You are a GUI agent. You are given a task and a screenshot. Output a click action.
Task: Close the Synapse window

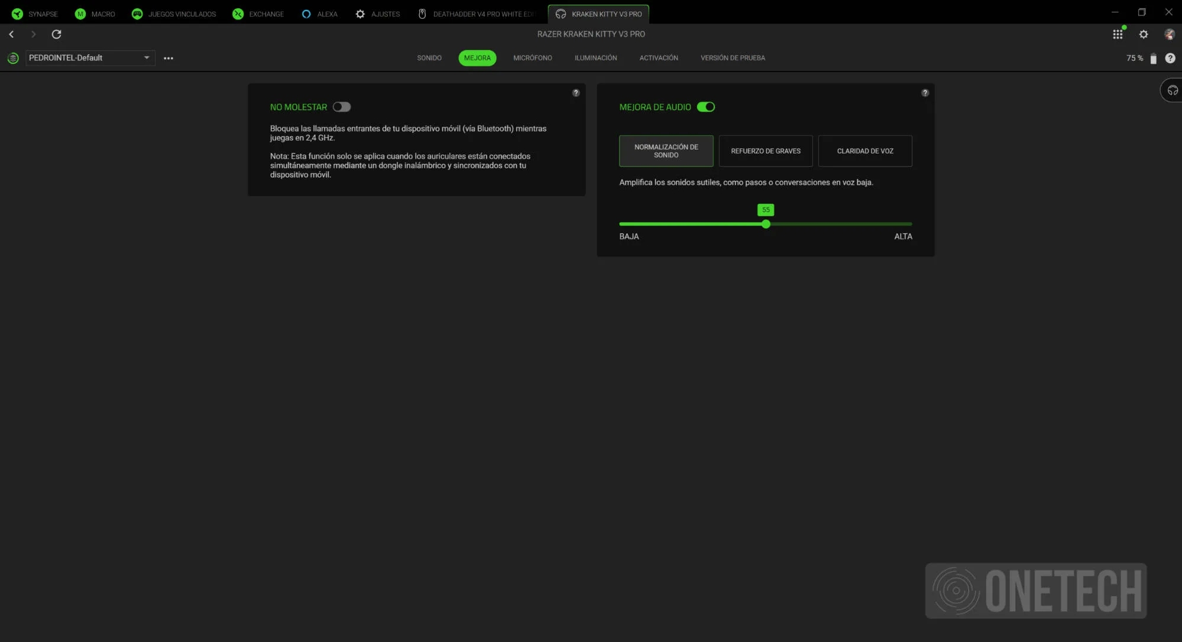pos(1168,12)
